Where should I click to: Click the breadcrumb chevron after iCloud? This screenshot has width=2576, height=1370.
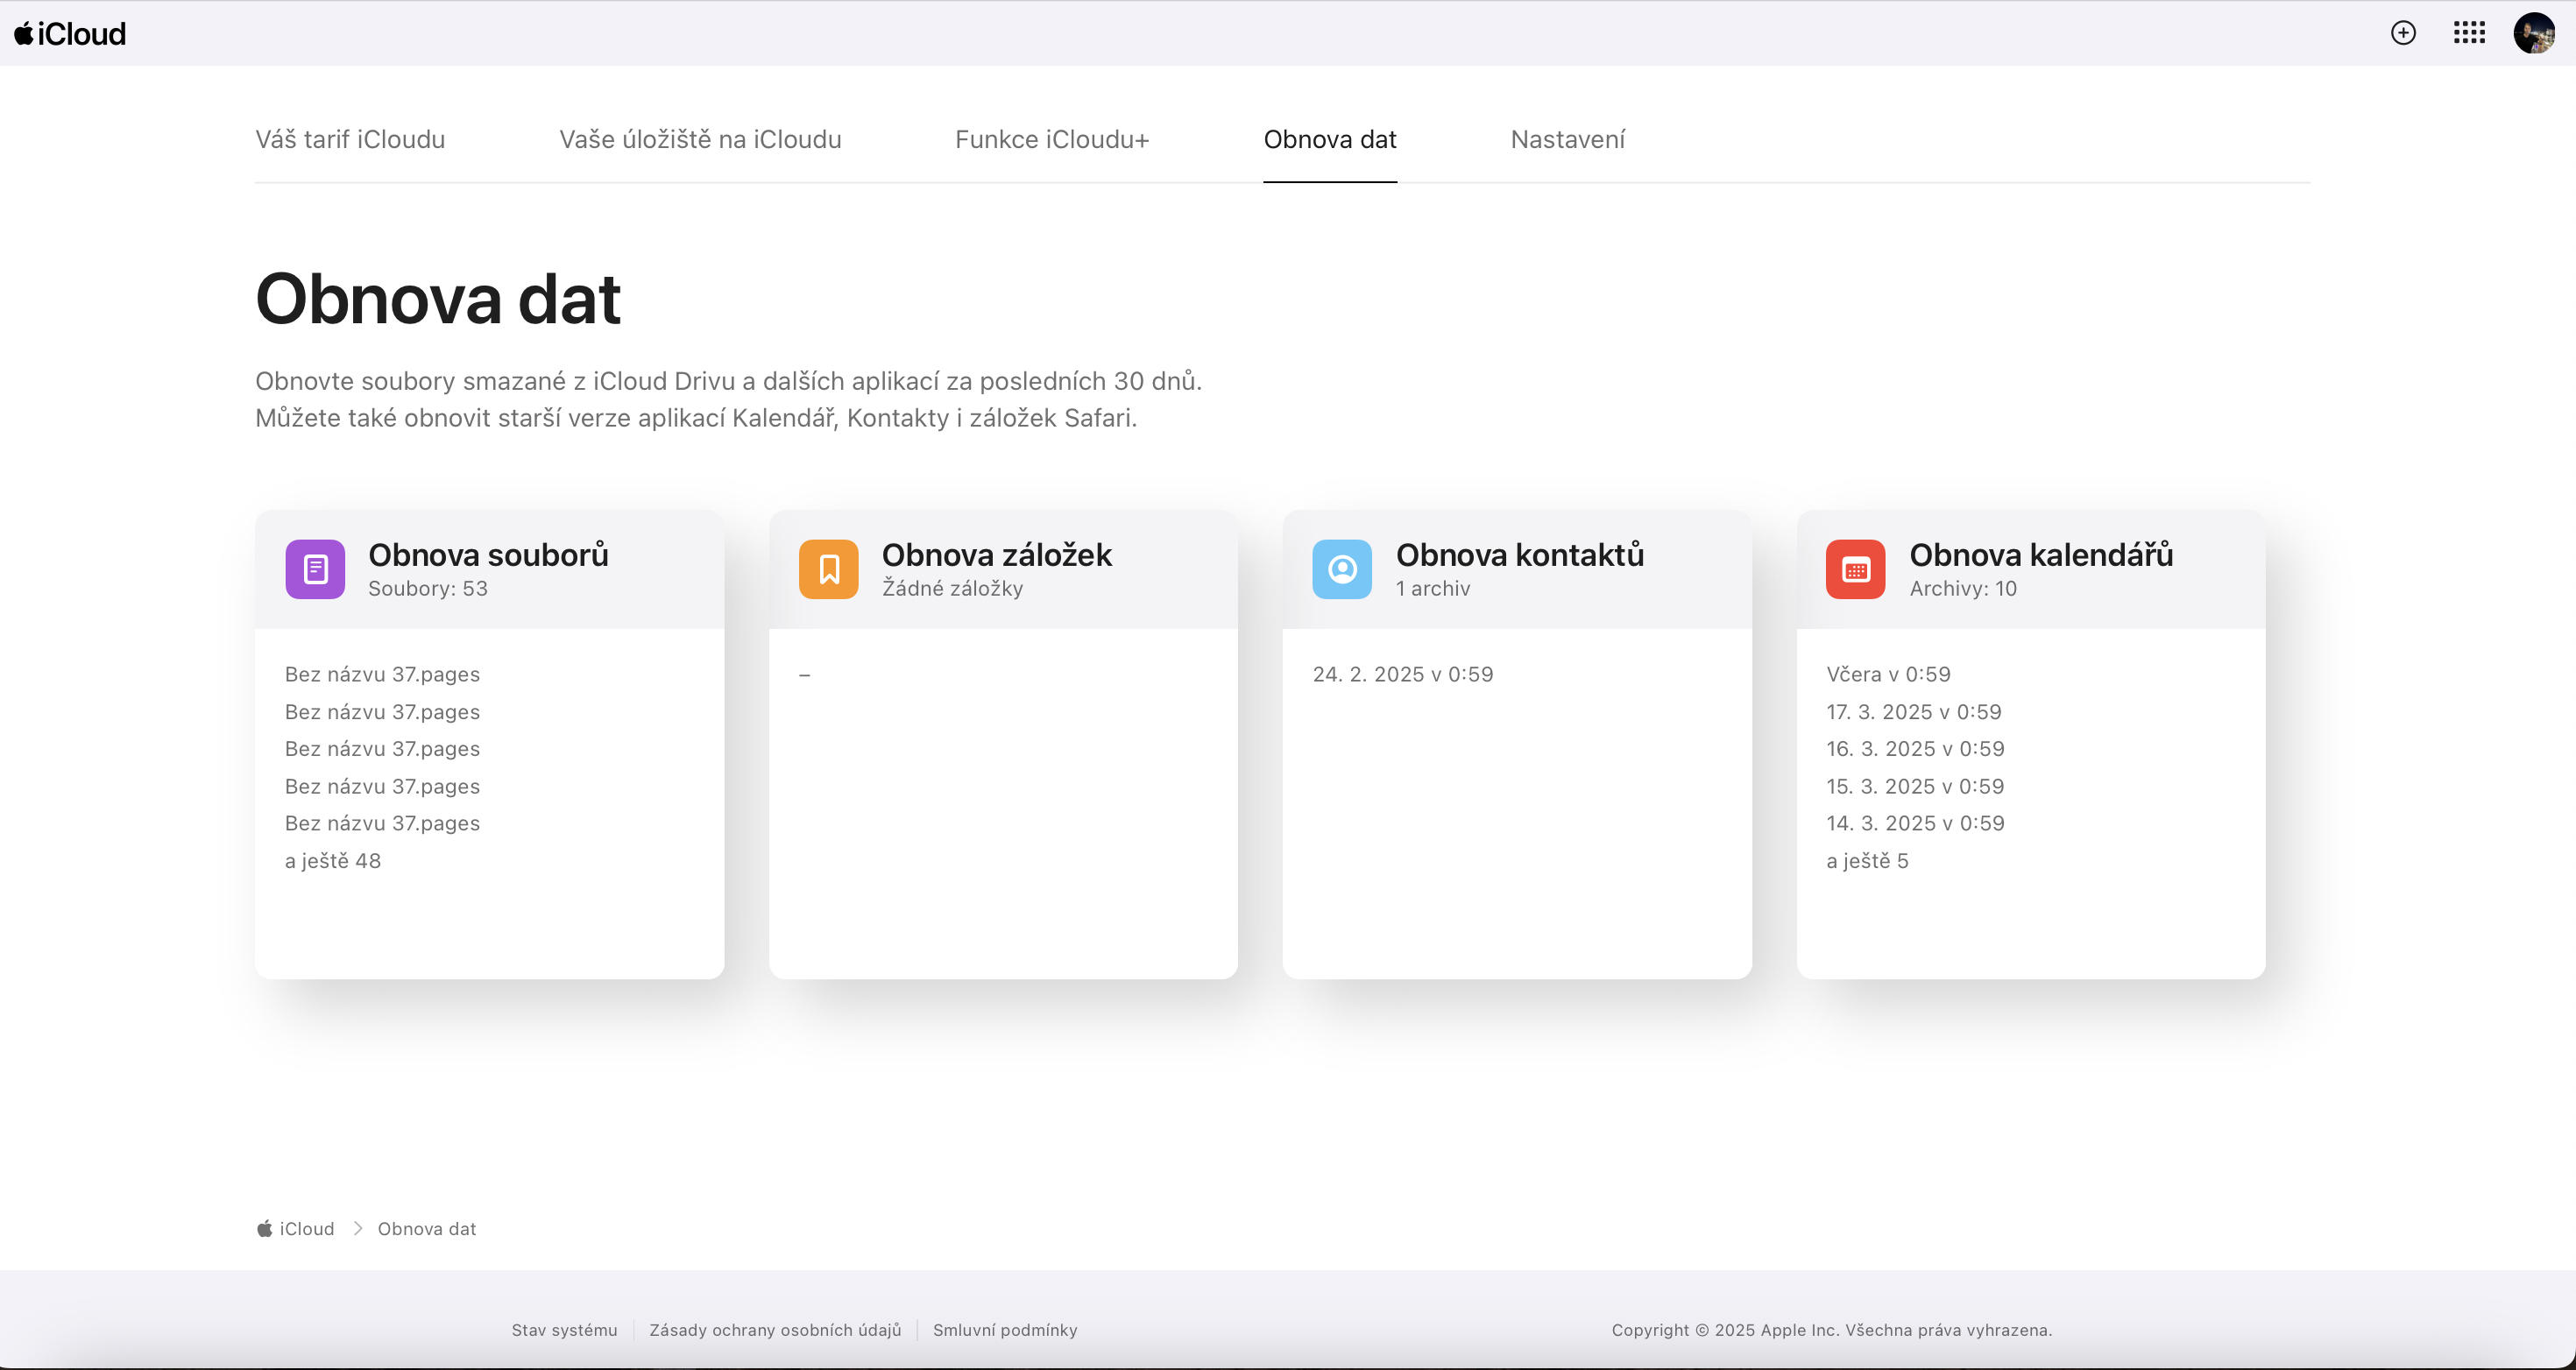click(357, 1229)
